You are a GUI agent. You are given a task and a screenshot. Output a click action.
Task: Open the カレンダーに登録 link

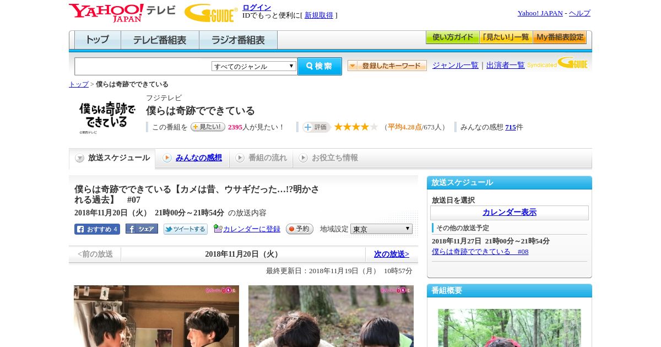pyautogui.click(x=252, y=229)
